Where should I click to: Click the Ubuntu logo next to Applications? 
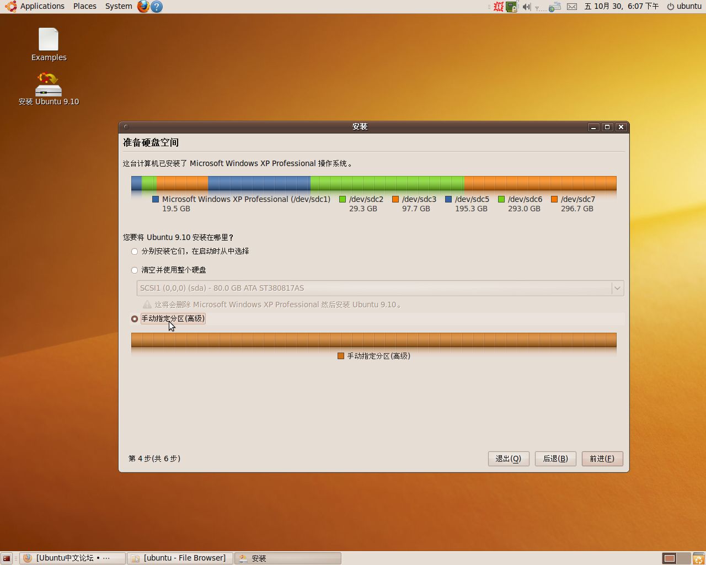(10, 7)
